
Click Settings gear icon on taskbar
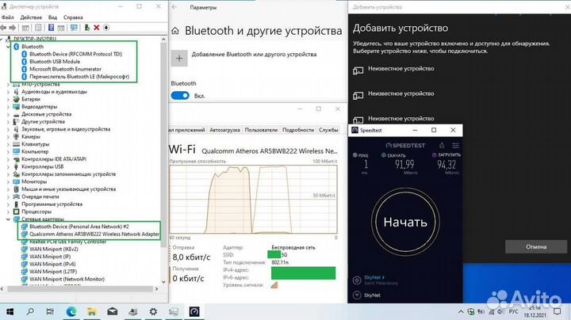click(153, 311)
